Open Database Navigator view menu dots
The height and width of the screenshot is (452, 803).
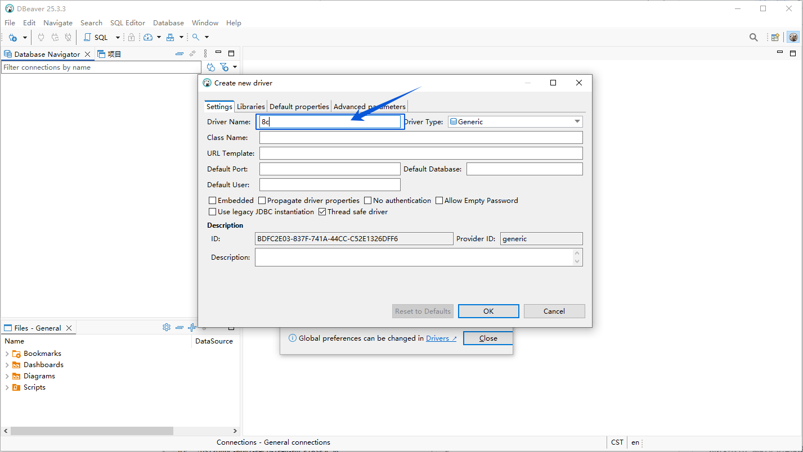tap(205, 54)
